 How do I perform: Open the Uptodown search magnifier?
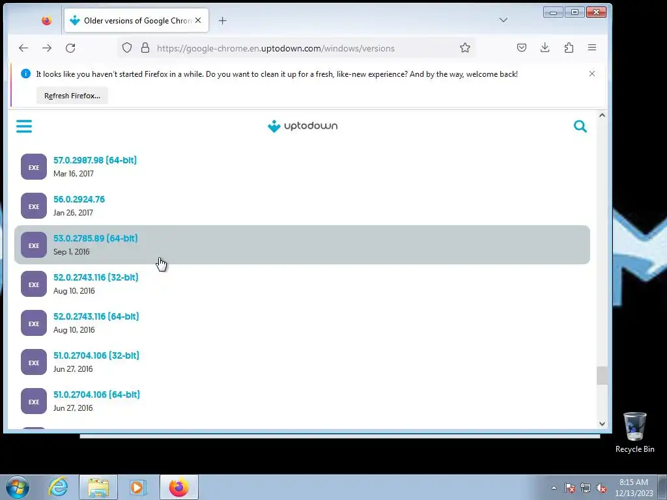(580, 126)
